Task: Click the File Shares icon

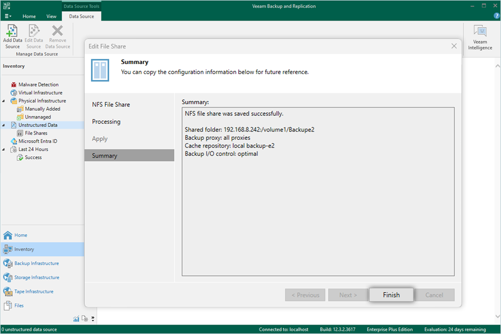Action: click(x=20, y=133)
